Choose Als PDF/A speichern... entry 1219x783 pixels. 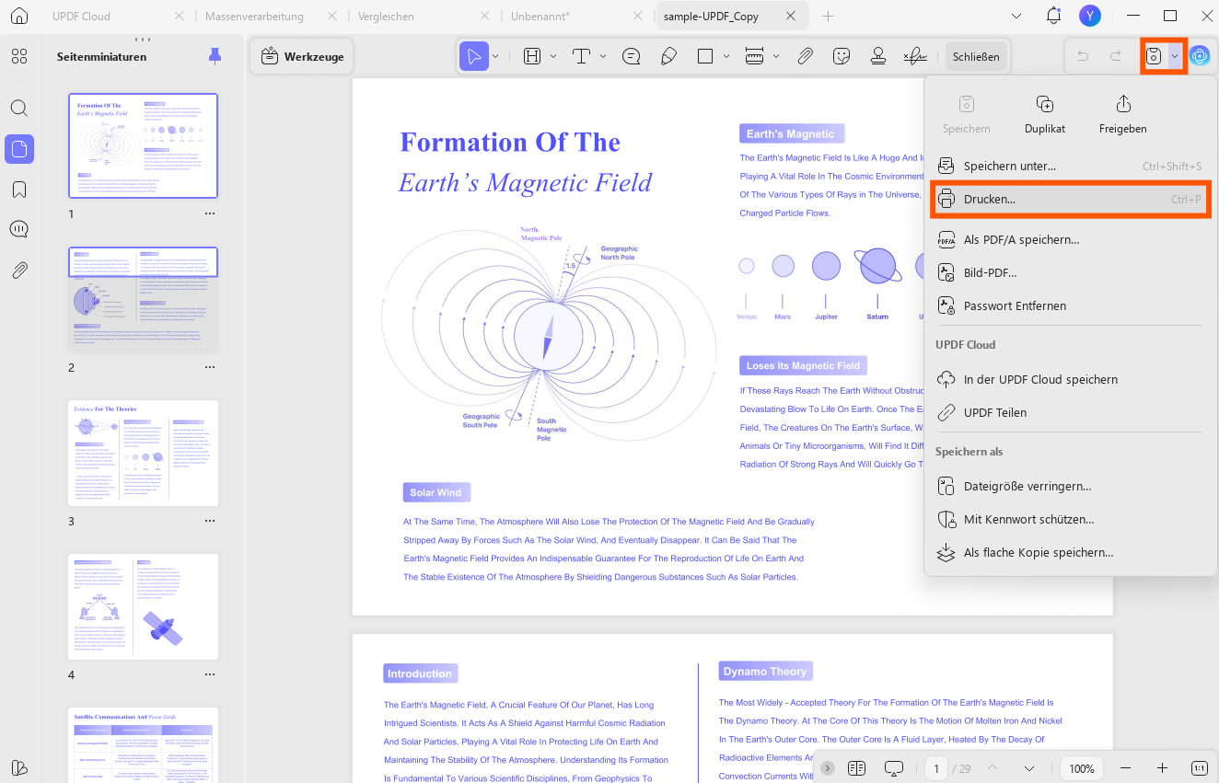pos(1070,239)
